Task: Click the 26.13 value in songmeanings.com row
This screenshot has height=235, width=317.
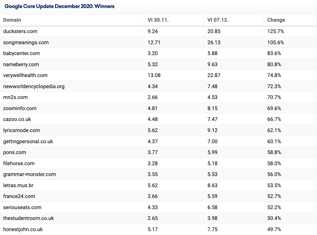Action: coord(214,43)
